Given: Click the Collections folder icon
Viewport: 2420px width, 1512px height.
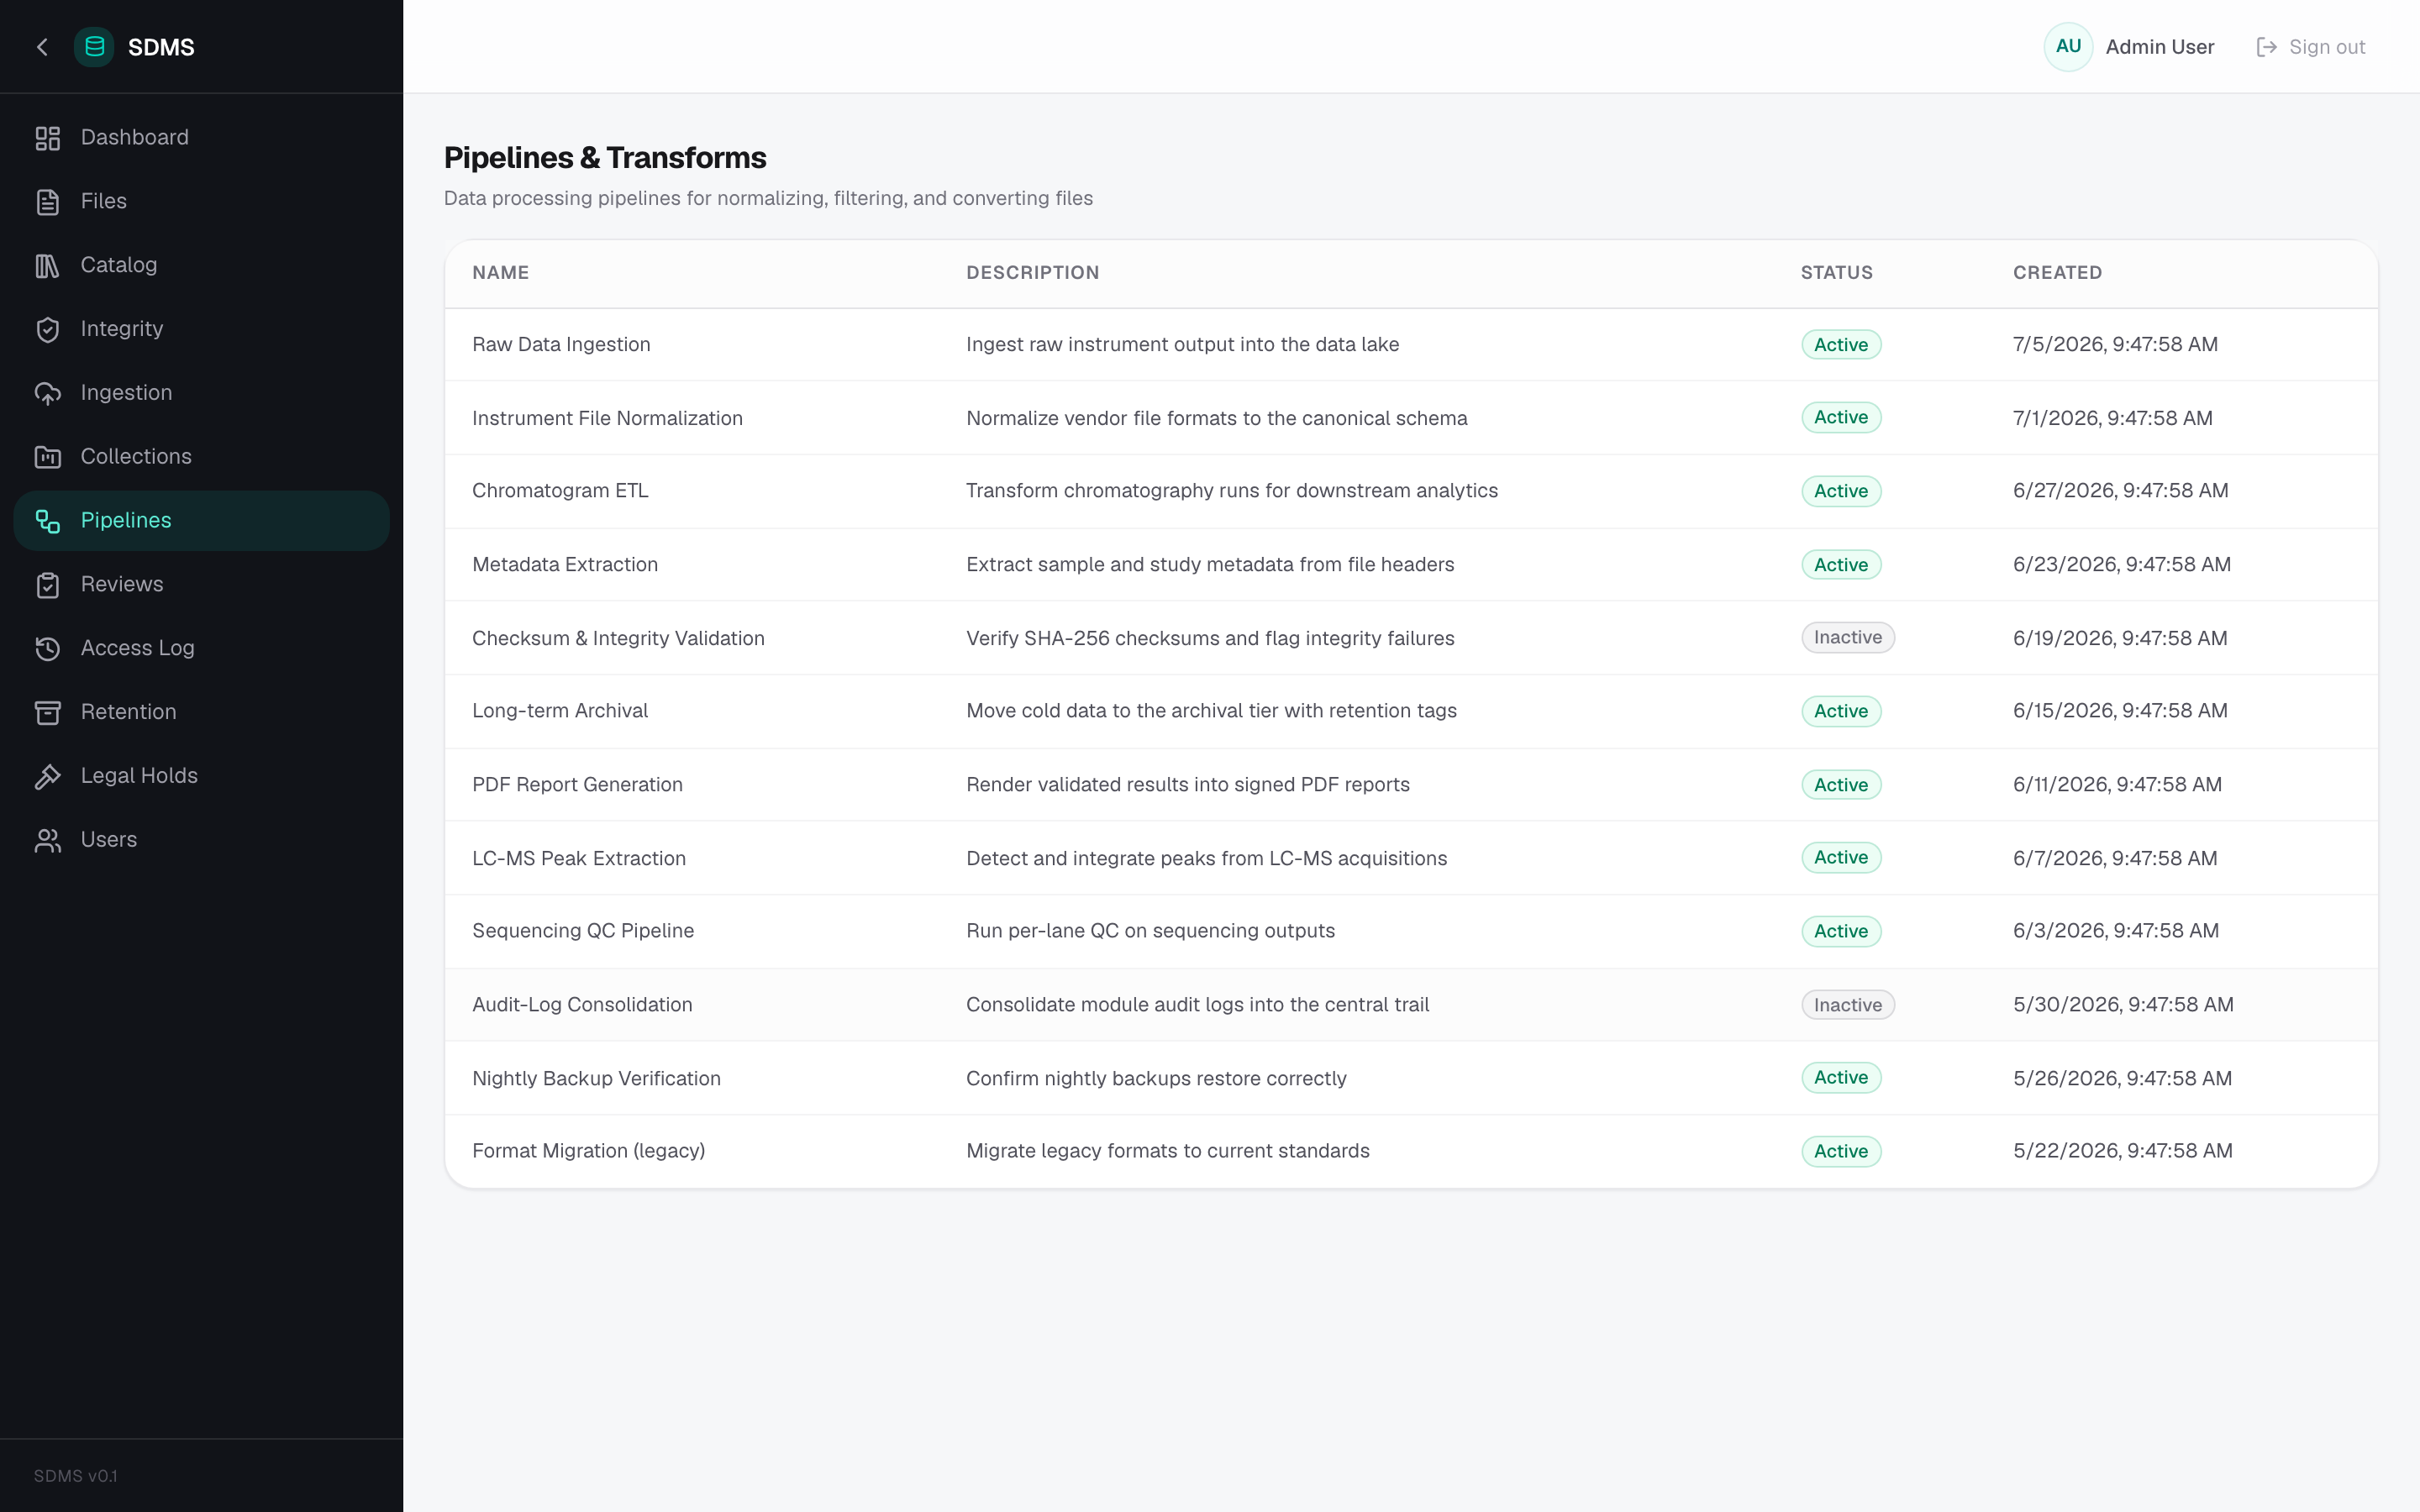Looking at the screenshot, I should click(x=47, y=457).
